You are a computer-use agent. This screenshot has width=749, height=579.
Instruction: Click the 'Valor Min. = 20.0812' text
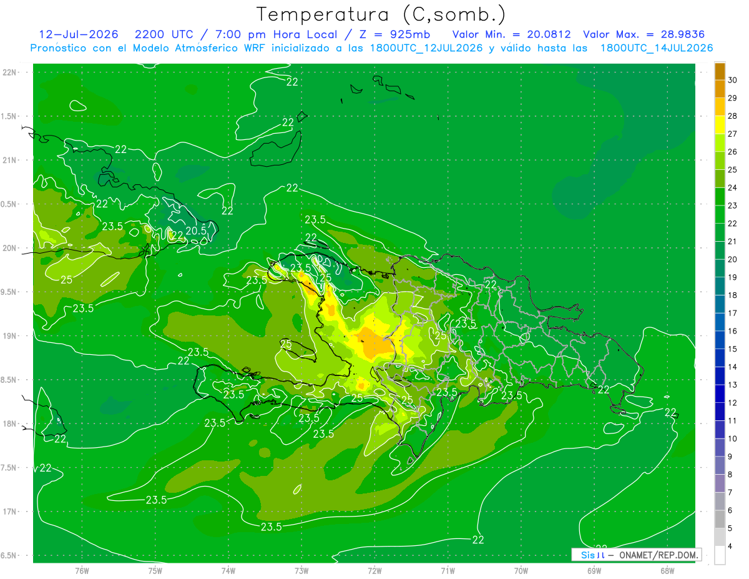coord(511,34)
